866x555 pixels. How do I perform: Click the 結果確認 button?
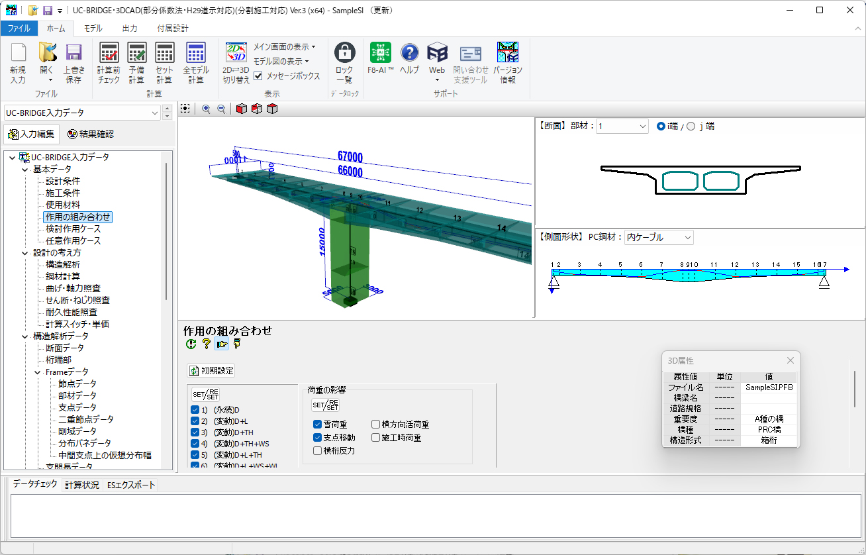coord(90,134)
